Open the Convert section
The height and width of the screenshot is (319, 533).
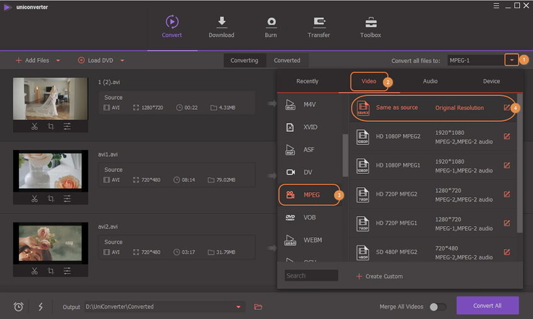point(172,26)
